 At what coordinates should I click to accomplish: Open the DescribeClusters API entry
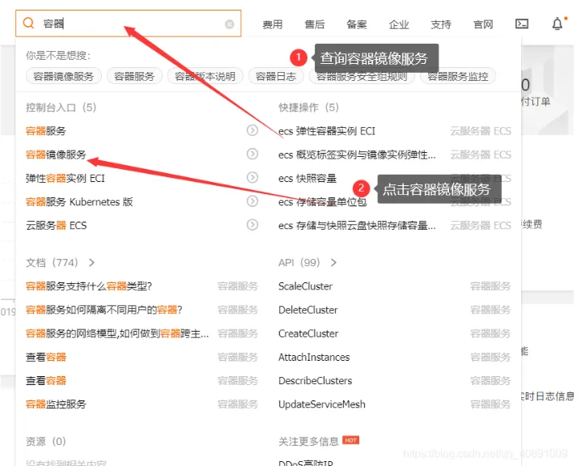coord(316,380)
